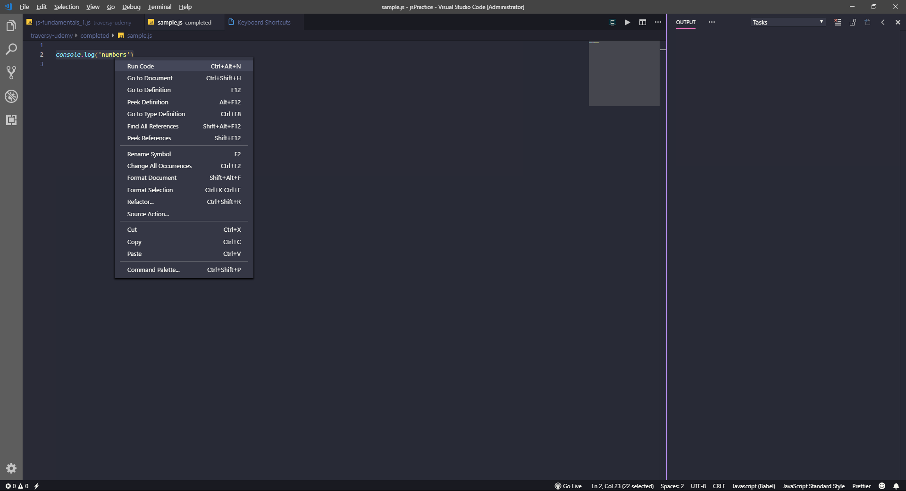Open Command Palette... from context menu

(184, 270)
